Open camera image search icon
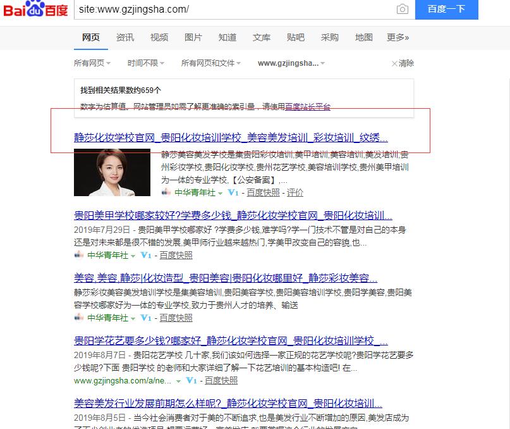This screenshot has height=429, width=510. coord(403,9)
